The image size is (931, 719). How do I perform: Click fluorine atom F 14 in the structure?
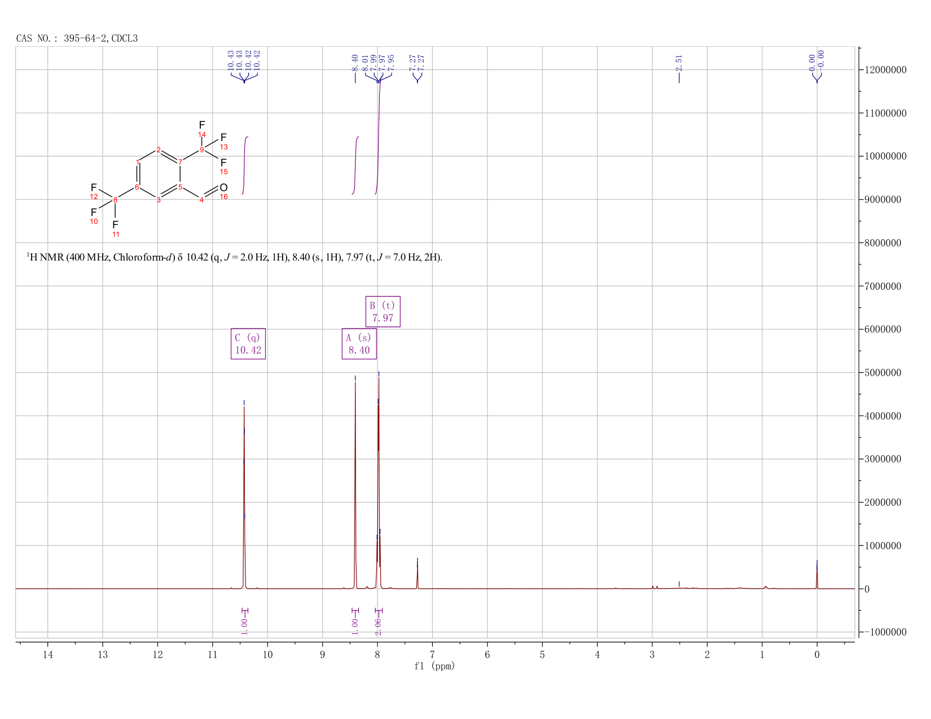pyautogui.click(x=202, y=125)
